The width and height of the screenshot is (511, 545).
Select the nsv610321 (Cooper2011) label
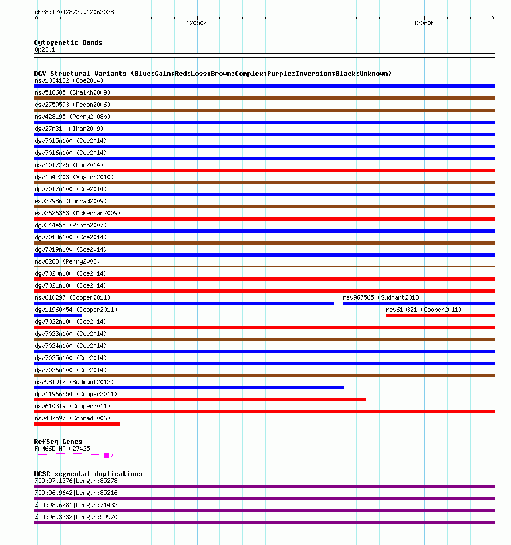point(424,310)
